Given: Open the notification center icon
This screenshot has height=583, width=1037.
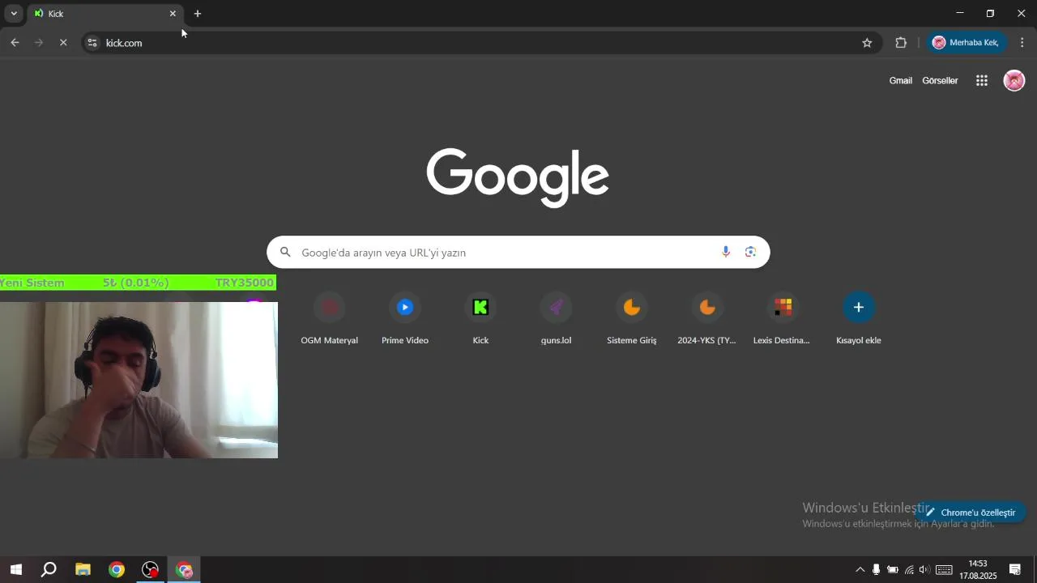Looking at the screenshot, I should (1014, 570).
